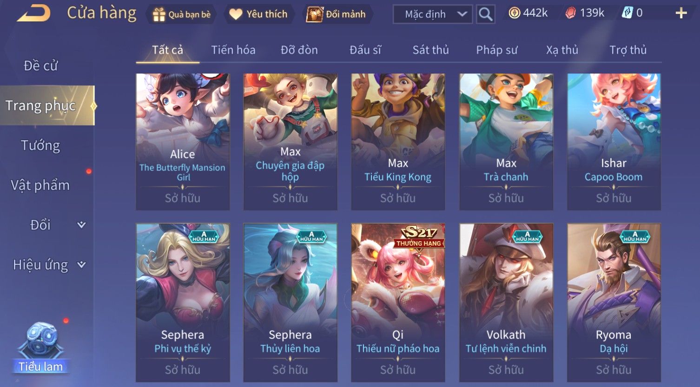Viewport: 700px width, 387px height.
Task: Switch to the Sát thủ tab
Action: tap(430, 50)
